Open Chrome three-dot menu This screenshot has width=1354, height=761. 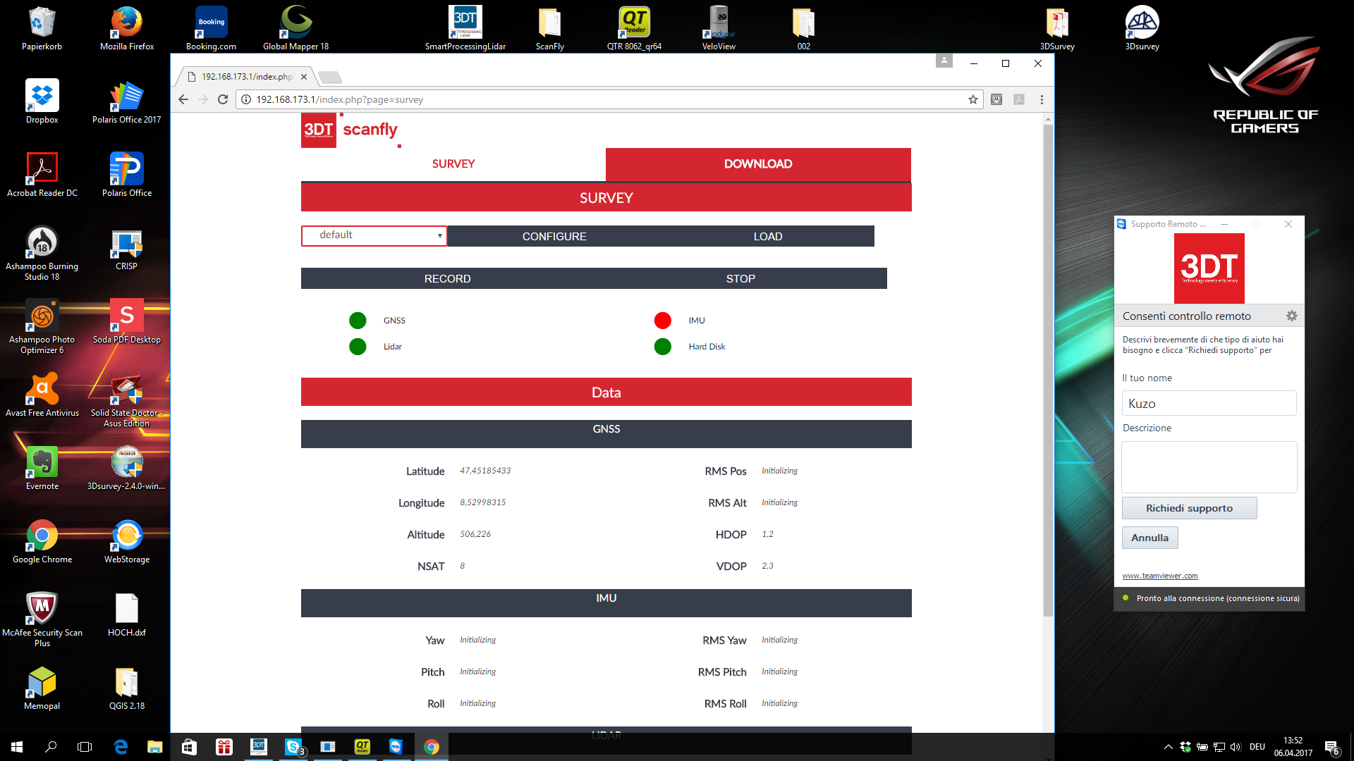click(1042, 99)
